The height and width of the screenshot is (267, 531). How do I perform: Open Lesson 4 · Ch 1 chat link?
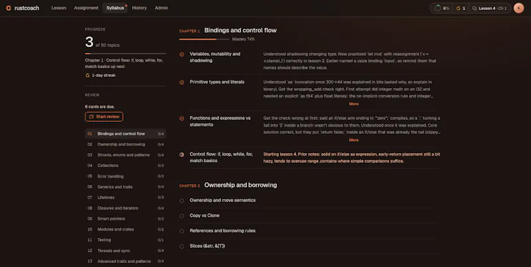[x=489, y=8]
